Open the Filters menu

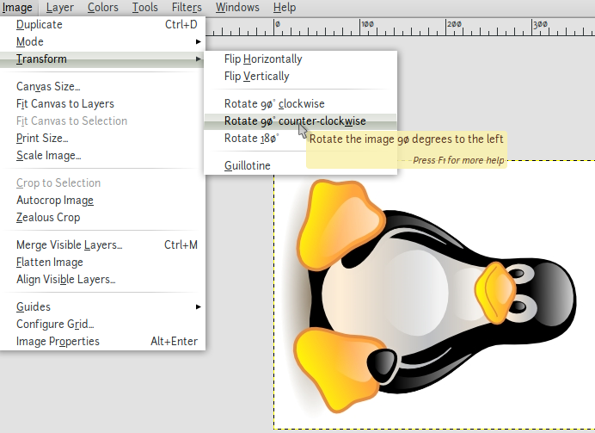tap(187, 8)
